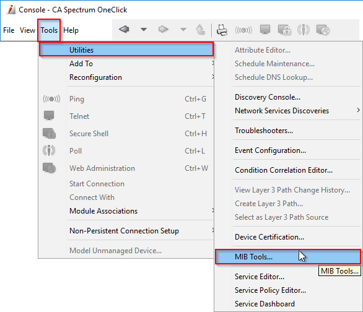Expand the Network Services Discoveries submenu
The height and width of the screenshot is (312, 363).
297,111
